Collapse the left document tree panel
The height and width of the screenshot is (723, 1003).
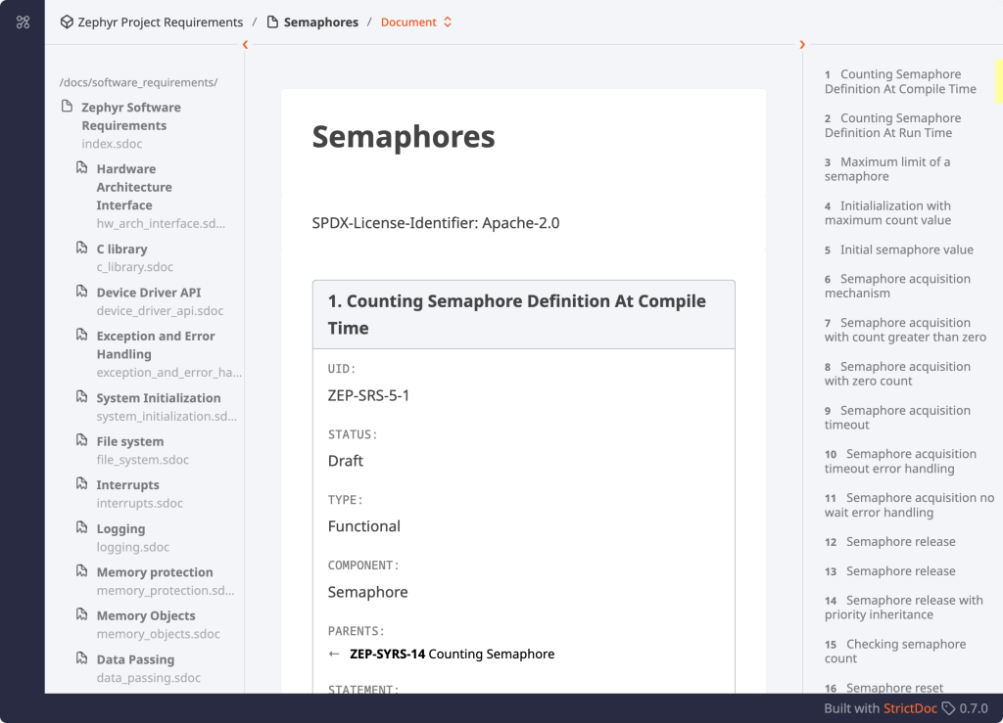point(245,45)
